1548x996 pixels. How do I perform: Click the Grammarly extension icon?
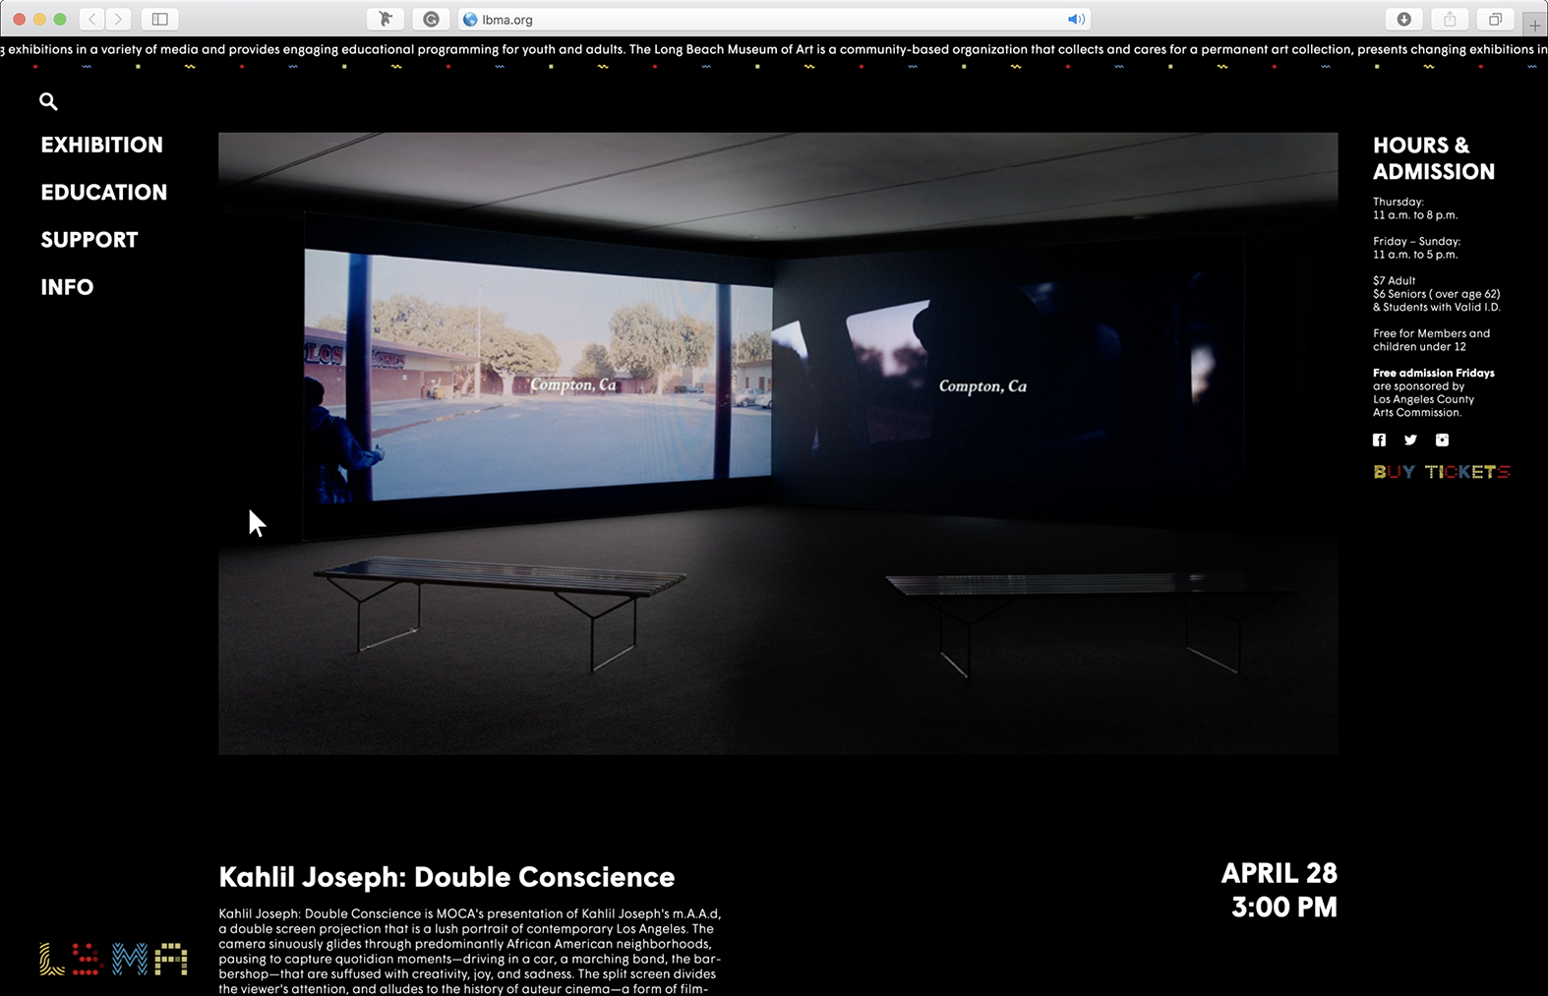431,19
